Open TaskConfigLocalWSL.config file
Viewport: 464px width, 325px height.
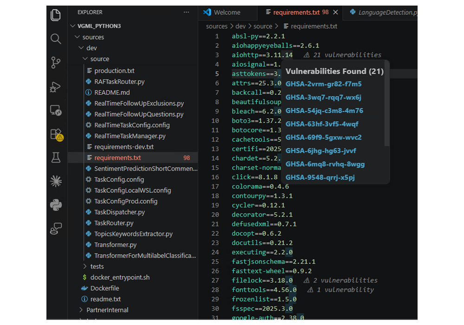point(133,190)
